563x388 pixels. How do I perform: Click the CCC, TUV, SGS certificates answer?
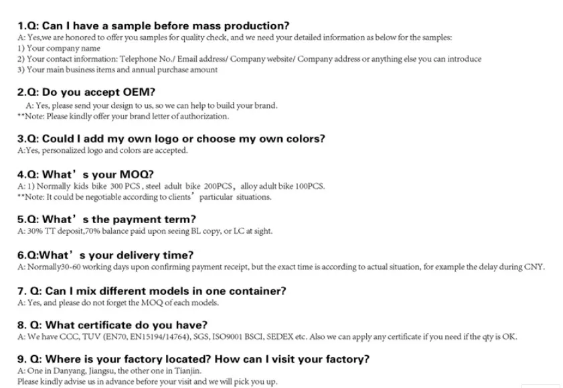(x=266, y=337)
